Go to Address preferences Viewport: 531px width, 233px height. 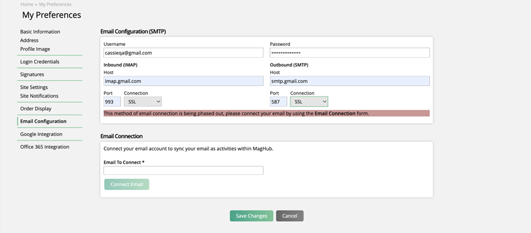(x=29, y=40)
